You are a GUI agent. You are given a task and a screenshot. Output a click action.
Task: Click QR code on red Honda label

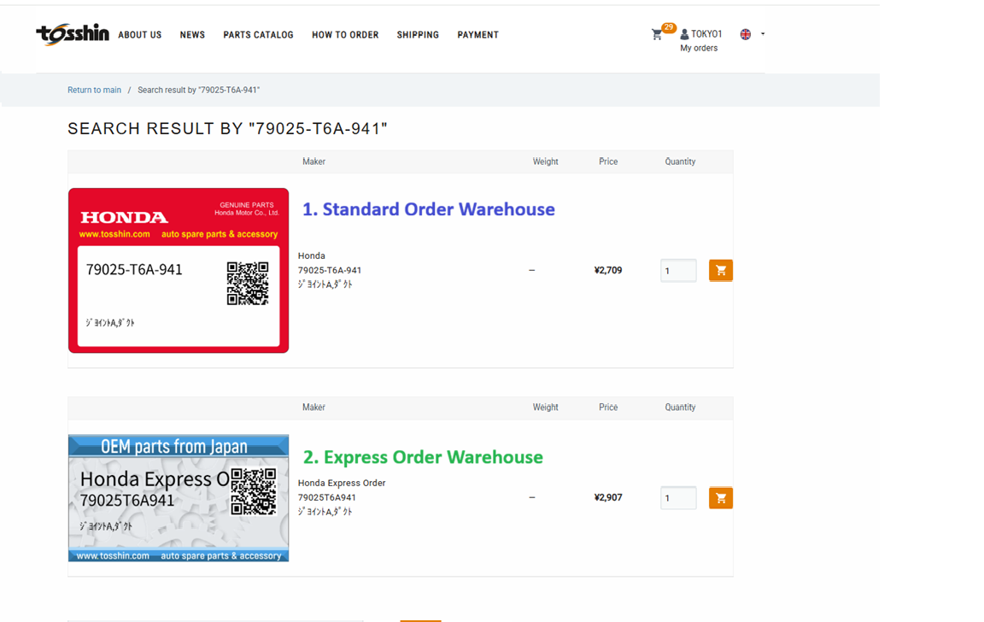(247, 284)
